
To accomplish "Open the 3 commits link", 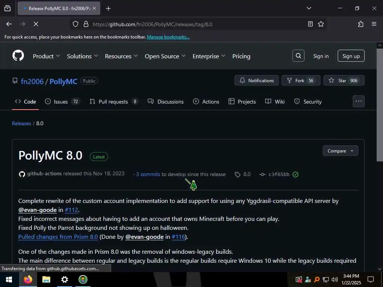I will pos(148,174).
